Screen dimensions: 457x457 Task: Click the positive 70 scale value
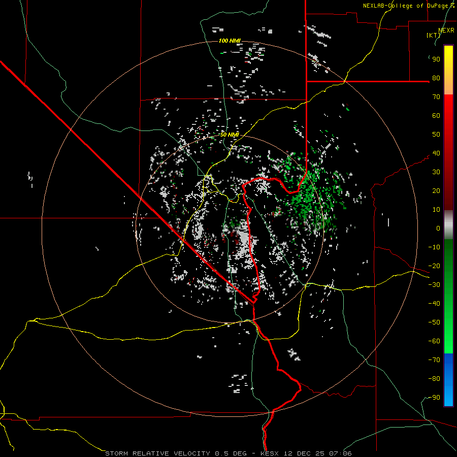click(436, 97)
